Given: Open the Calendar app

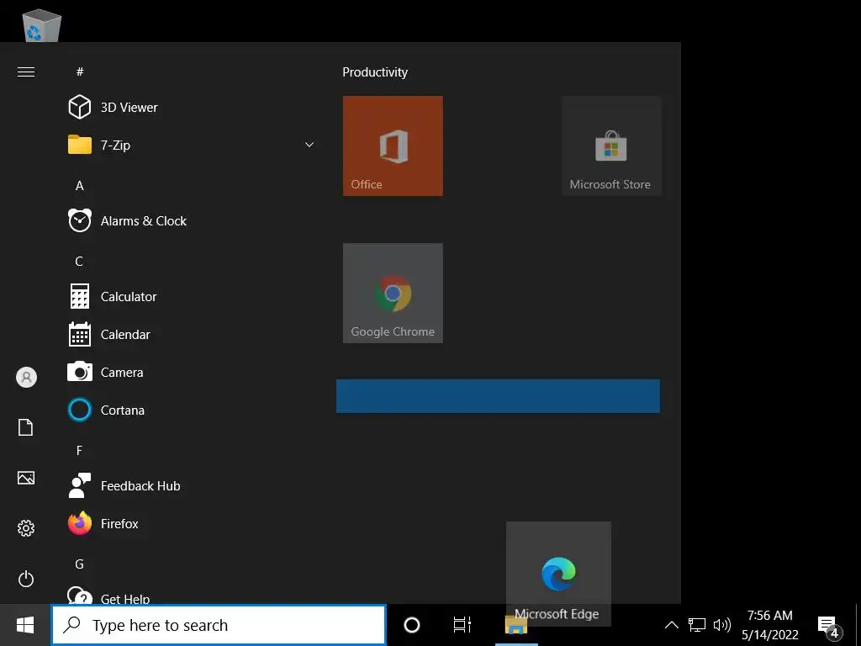Looking at the screenshot, I should tap(189, 335).
